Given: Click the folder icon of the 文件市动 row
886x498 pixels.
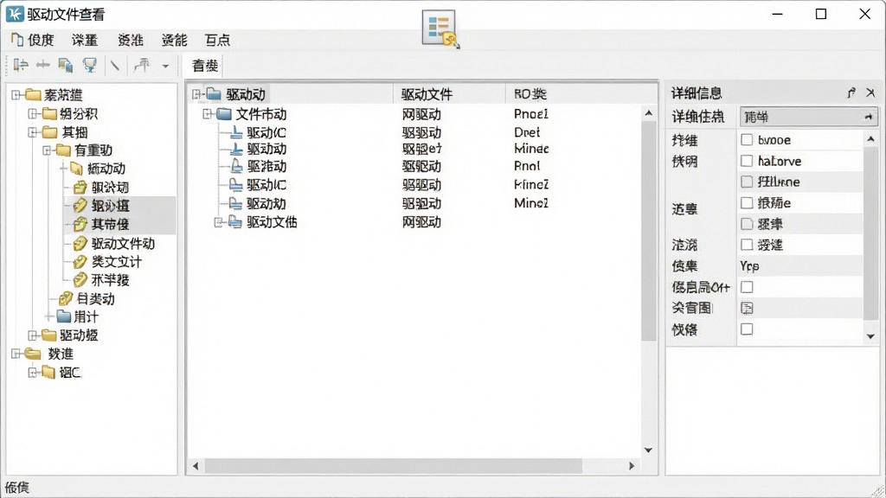Looking at the screenshot, I should pyautogui.click(x=224, y=114).
